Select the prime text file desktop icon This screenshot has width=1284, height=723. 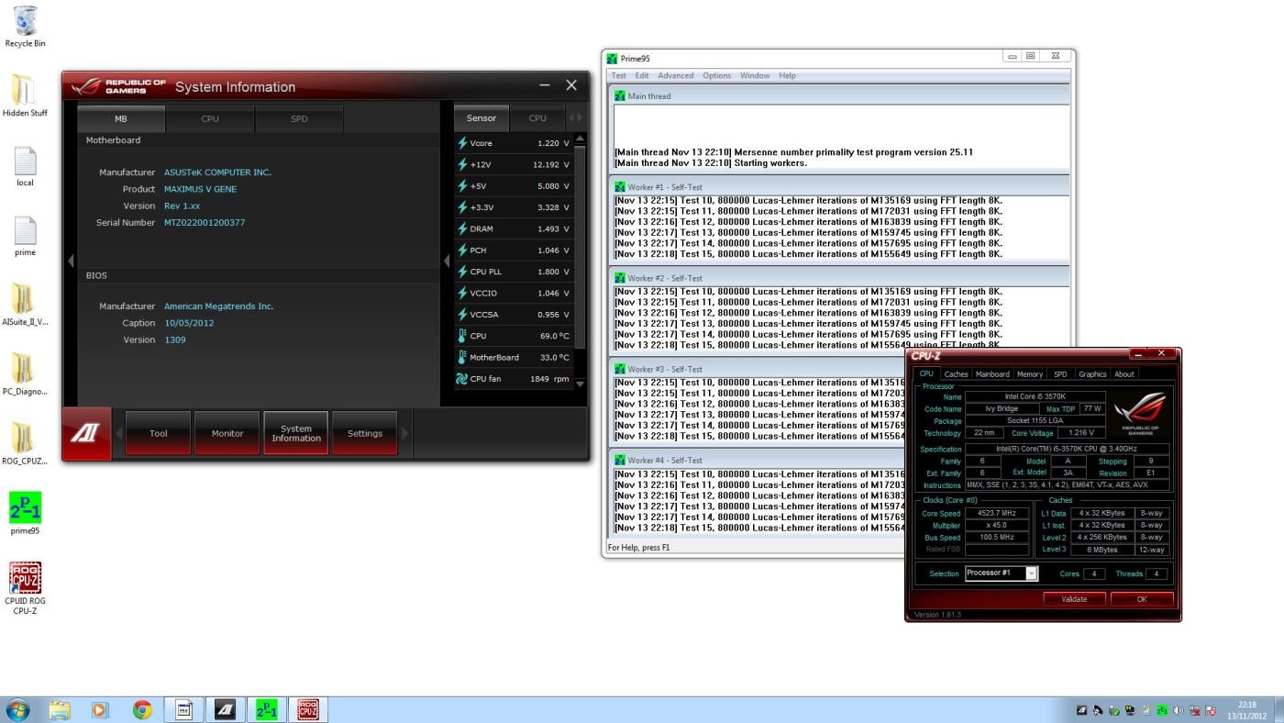pos(25,235)
